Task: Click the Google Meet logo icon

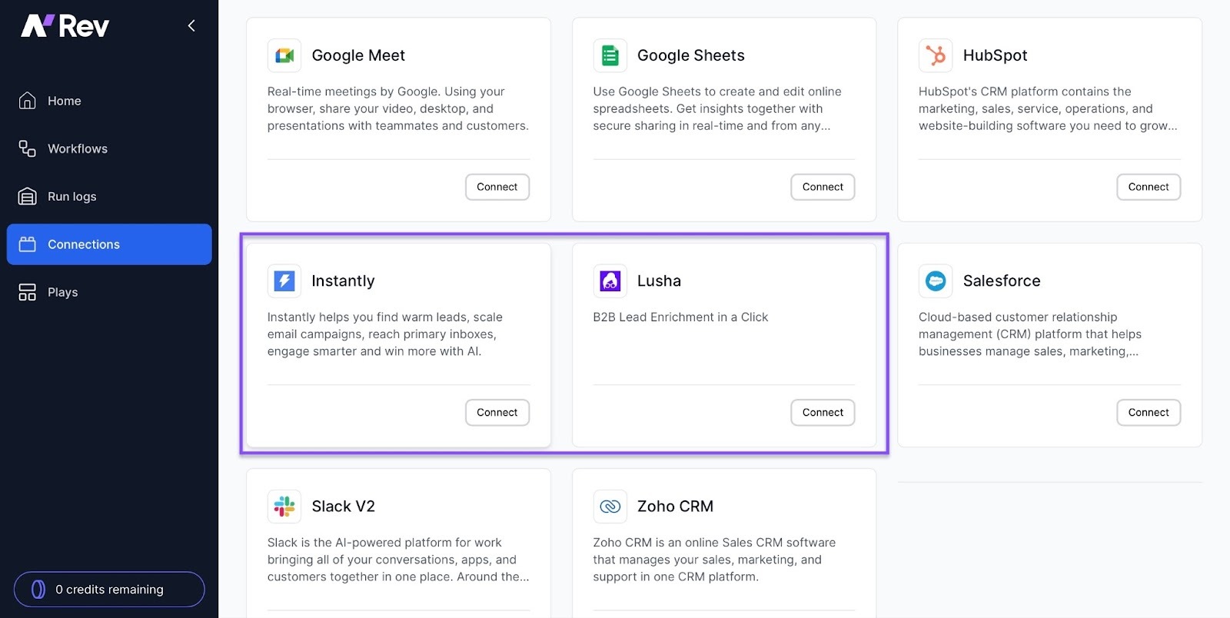Action: pos(284,55)
